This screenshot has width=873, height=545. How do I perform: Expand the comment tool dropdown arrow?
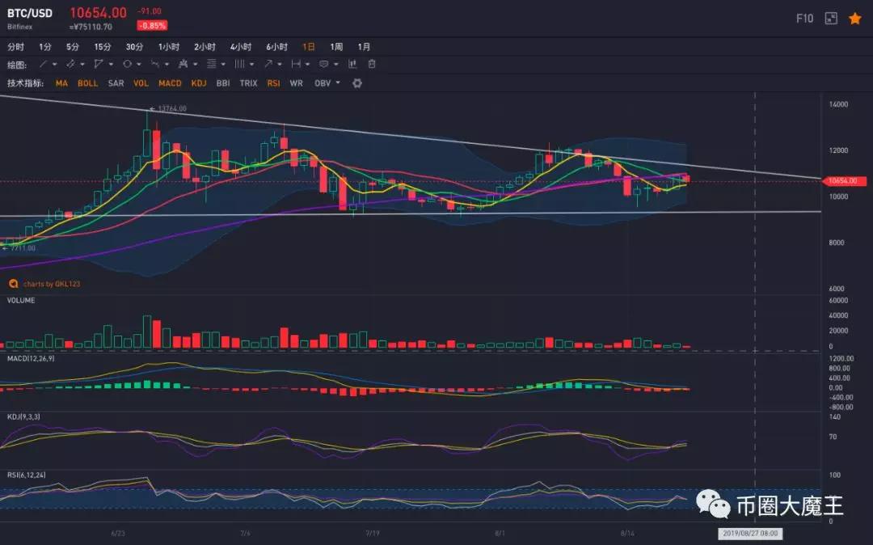335,65
